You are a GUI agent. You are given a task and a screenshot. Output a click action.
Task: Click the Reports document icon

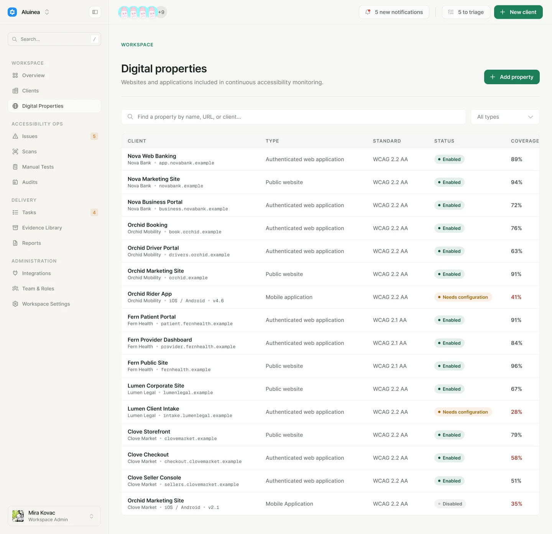tap(15, 243)
